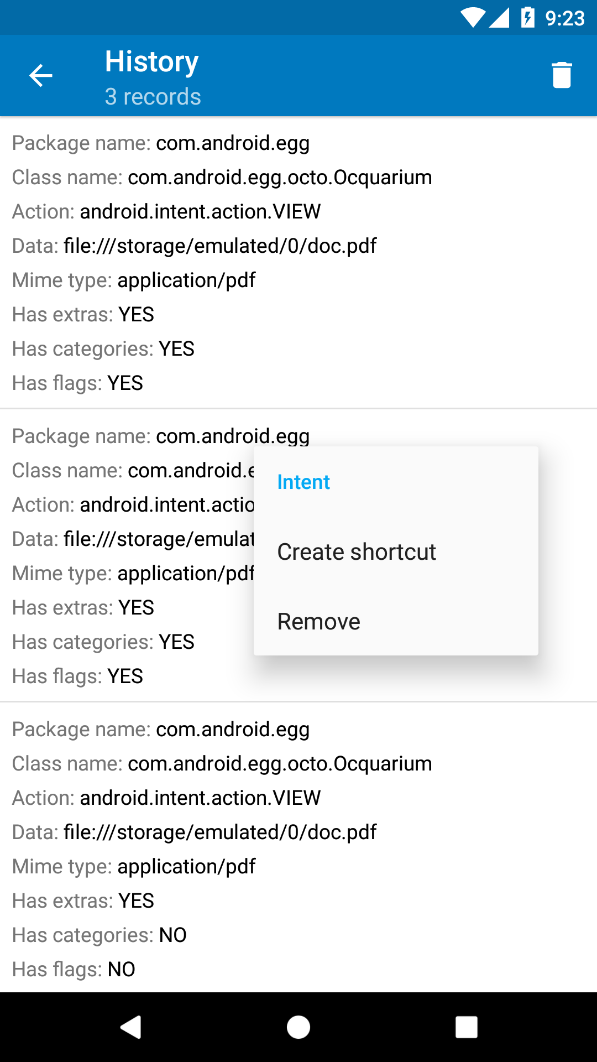Tap the Wi-Fi status icon

point(473,18)
